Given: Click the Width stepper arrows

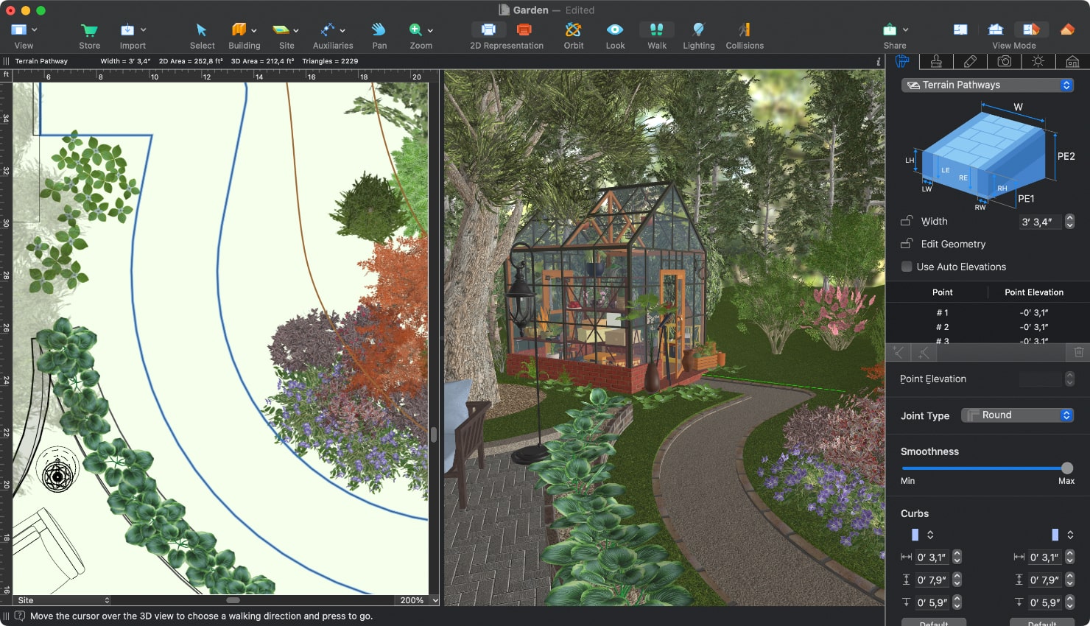Looking at the screenshot, I should click(x=1070, y=222).
